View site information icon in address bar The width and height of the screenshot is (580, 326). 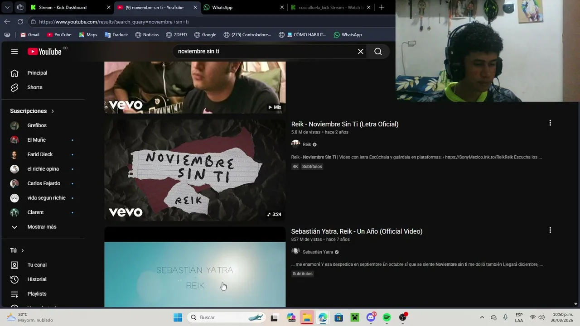33,22
